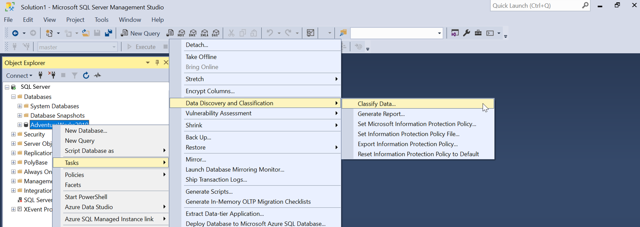Screen dimensions: 640x227
Task: Click the Analysis Services DAX Query icon
Action: tap(215, 33)
